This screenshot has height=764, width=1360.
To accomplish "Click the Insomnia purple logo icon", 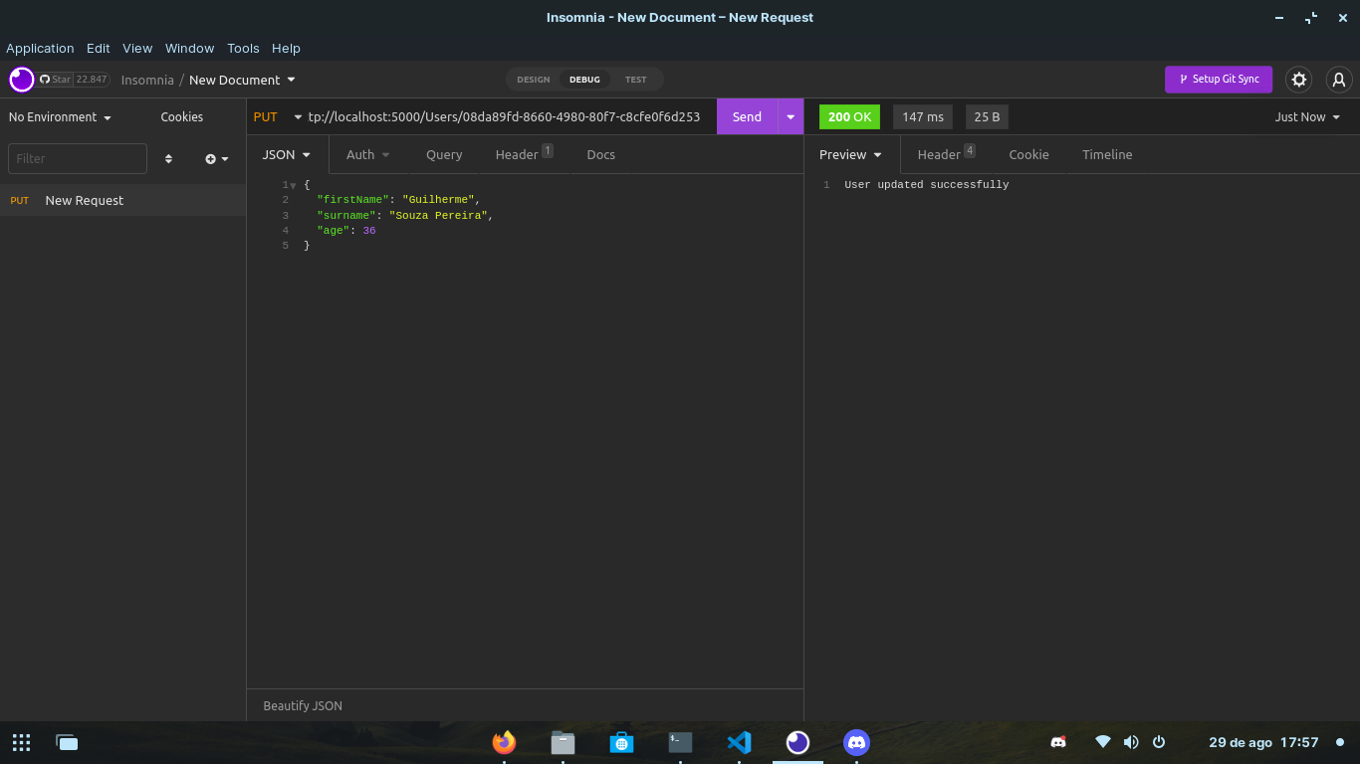I will (x=21, y=80).
